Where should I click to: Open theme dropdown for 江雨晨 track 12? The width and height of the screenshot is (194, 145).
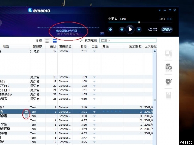pos(94,51)
